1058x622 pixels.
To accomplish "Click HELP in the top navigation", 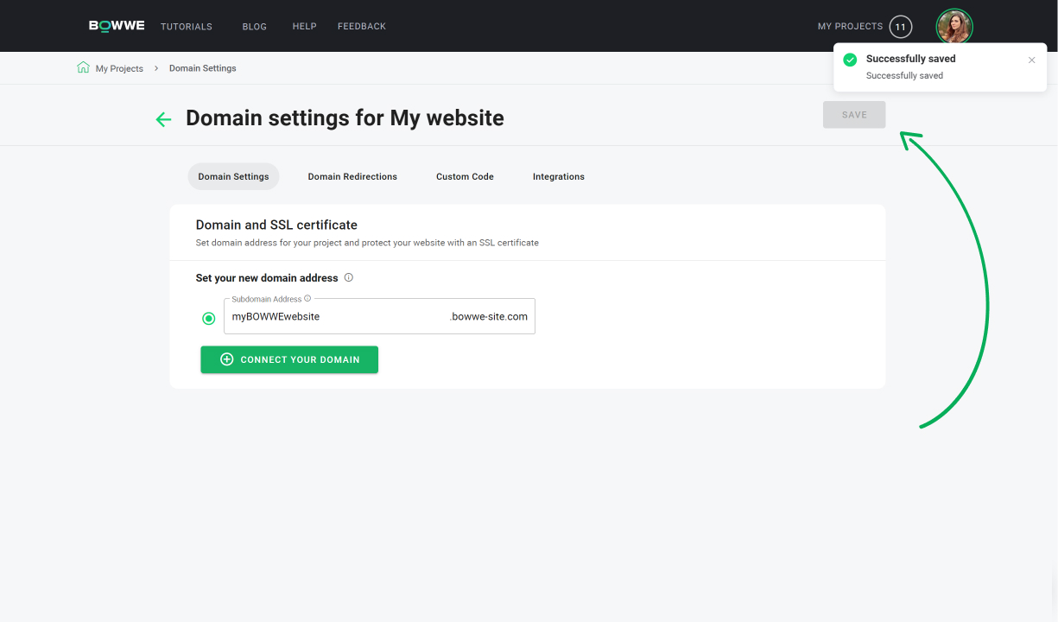I will point(305,27).
